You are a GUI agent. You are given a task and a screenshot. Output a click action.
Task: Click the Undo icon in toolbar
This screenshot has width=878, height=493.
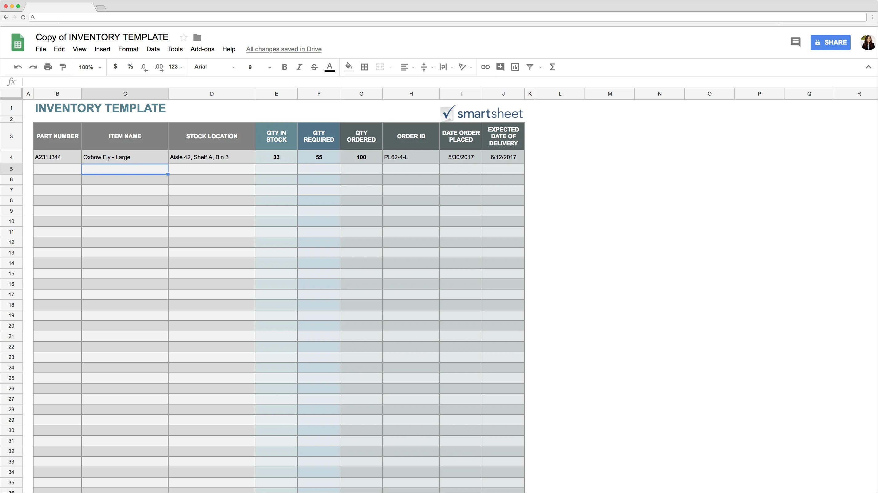coord(18,66)
